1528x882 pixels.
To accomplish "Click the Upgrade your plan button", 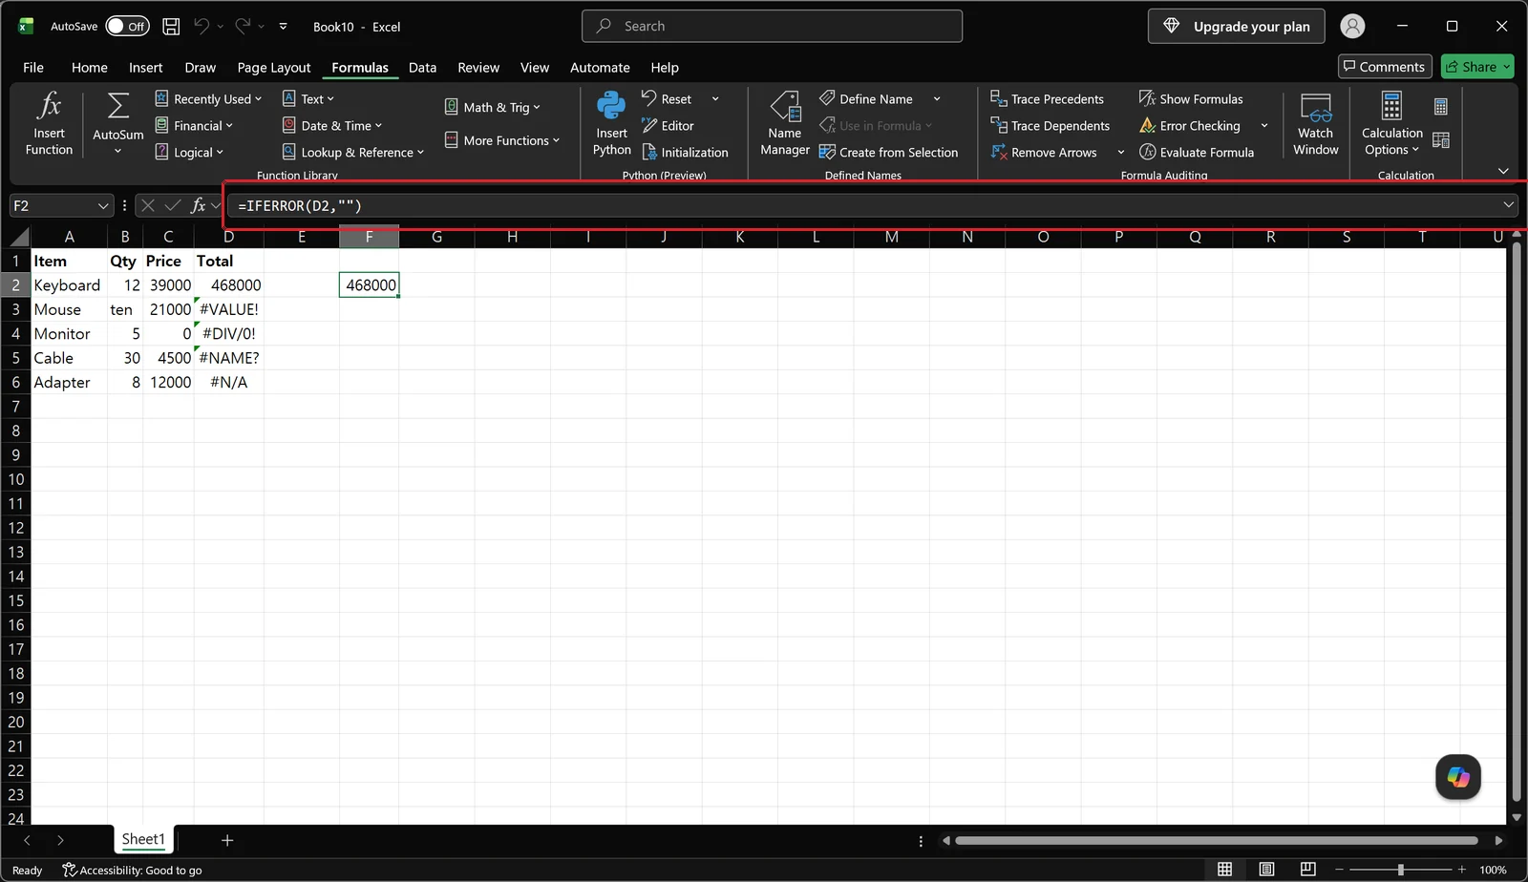I will click(1237, 27).
